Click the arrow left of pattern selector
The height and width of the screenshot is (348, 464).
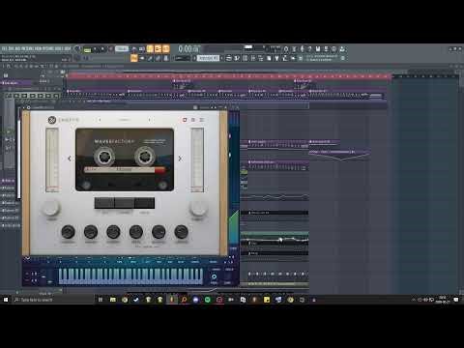pos(194,58)
